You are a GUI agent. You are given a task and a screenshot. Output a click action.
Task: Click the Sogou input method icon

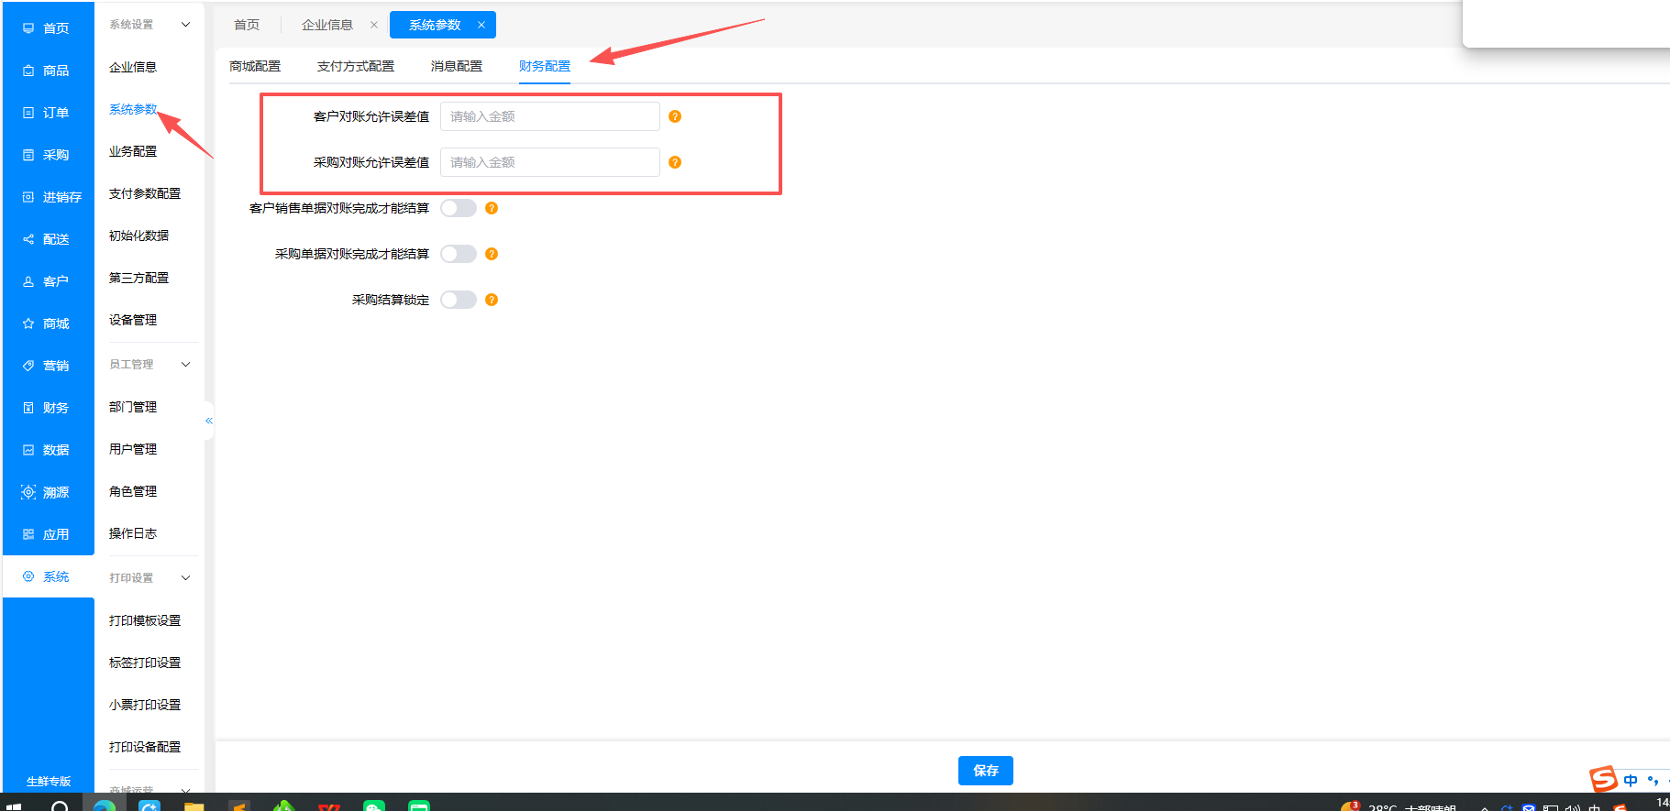[x=1604, y=779]
